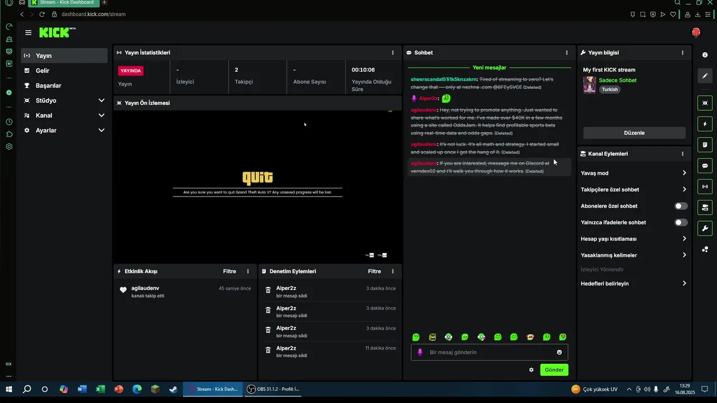The height and width of the screenshot is (403, 717).
Task: Open Etkinlik Akışı Filtre dropdown
Action: tap(230, 271)
